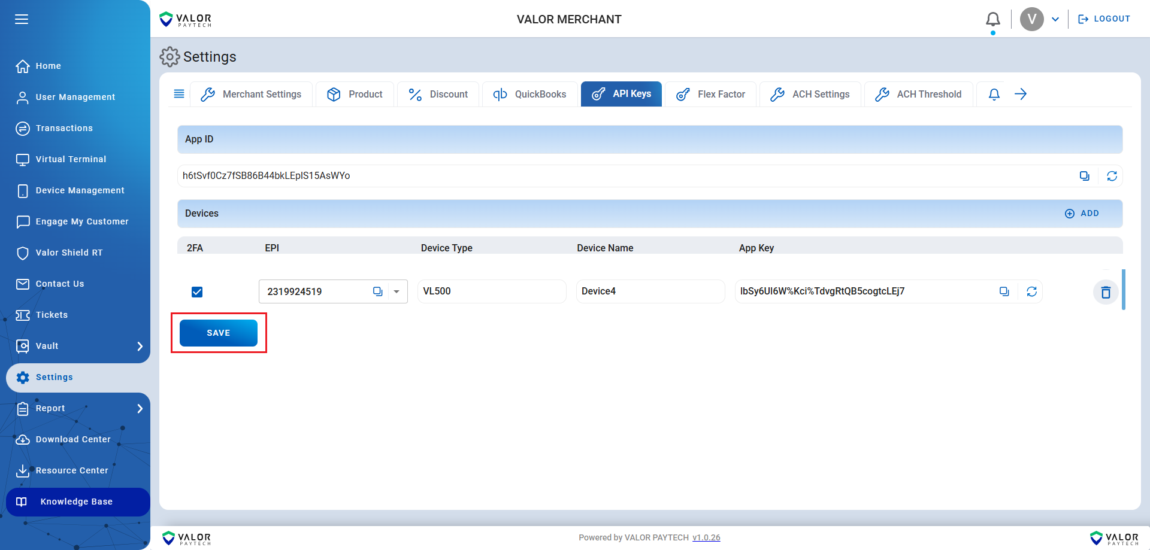Open Knowledge Base in the sidebar
Screen dimensions: 1150x550
click(78, 502)
